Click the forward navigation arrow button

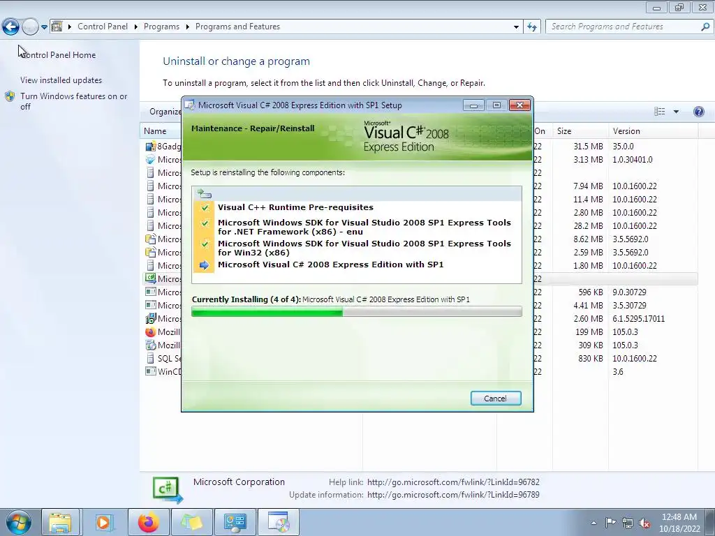30,27
